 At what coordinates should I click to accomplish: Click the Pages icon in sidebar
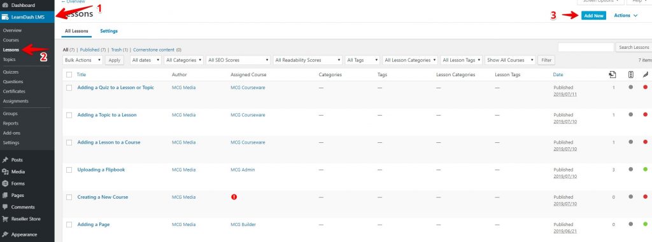pyautogui.click(x=5, y=196)
